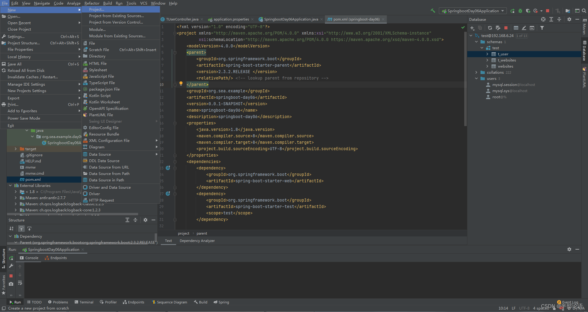Viewport: 588px width, 312px height.
Task: Open the SpringbootDay06Application run configuration dropdown
Action: click(x=473, y=11)
